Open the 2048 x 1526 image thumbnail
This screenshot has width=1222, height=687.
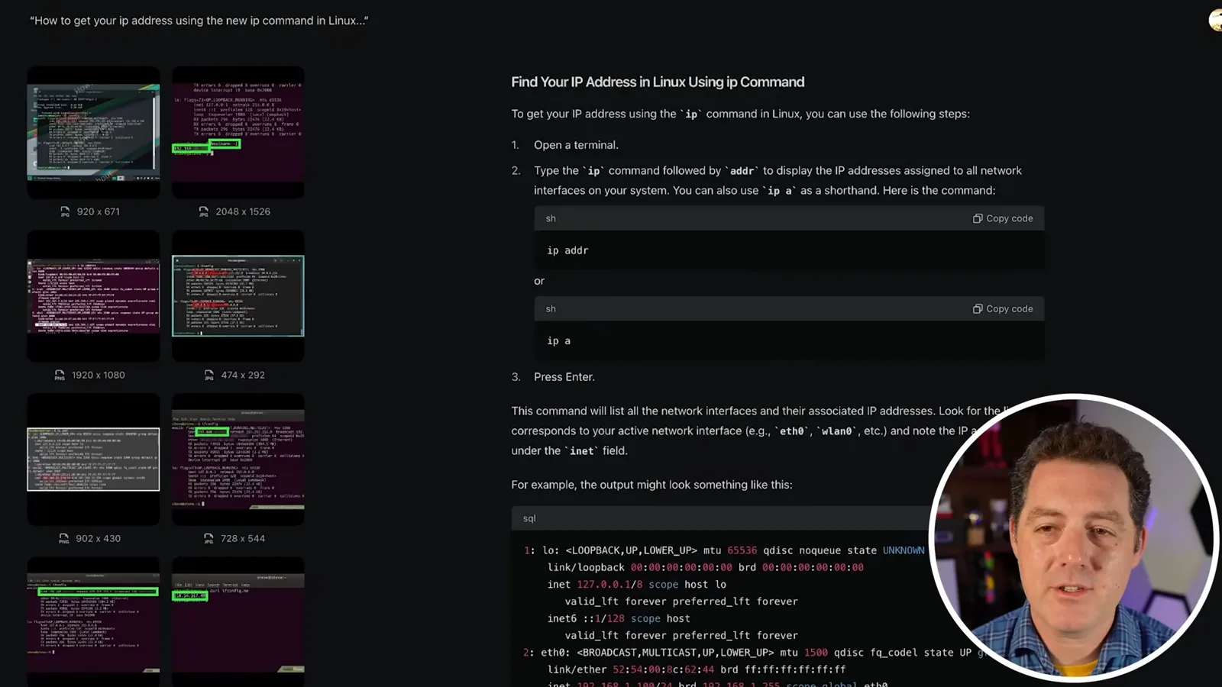(x=238, y=132)
